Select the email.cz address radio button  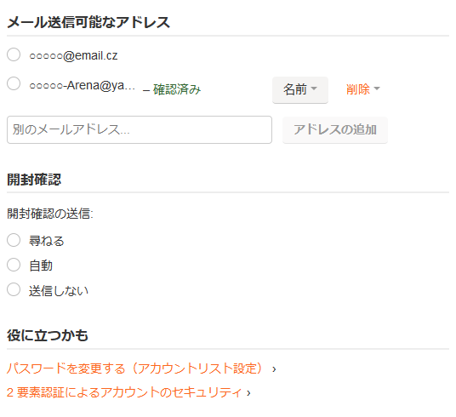pyautogui.click(x=14, y=54)
